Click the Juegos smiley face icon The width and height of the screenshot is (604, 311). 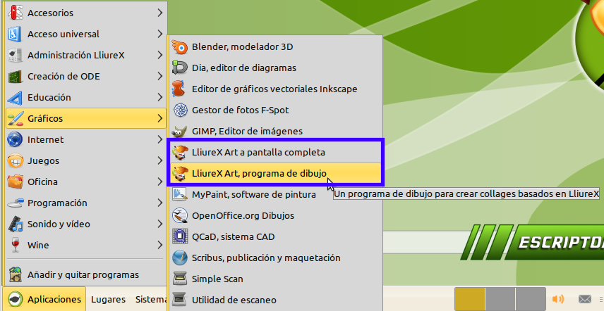[16, 160]
